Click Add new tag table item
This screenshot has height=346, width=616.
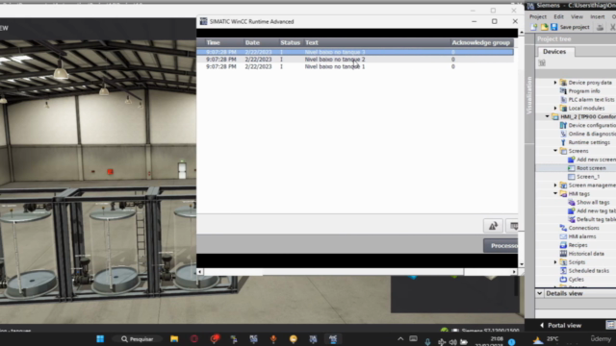[596, 211]
